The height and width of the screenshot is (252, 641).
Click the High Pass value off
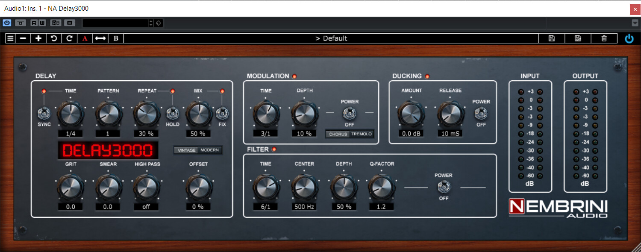[x=146, y=207]
